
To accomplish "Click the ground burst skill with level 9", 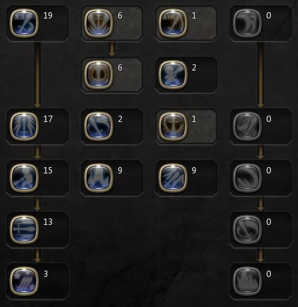I will (x=98, y=177).
